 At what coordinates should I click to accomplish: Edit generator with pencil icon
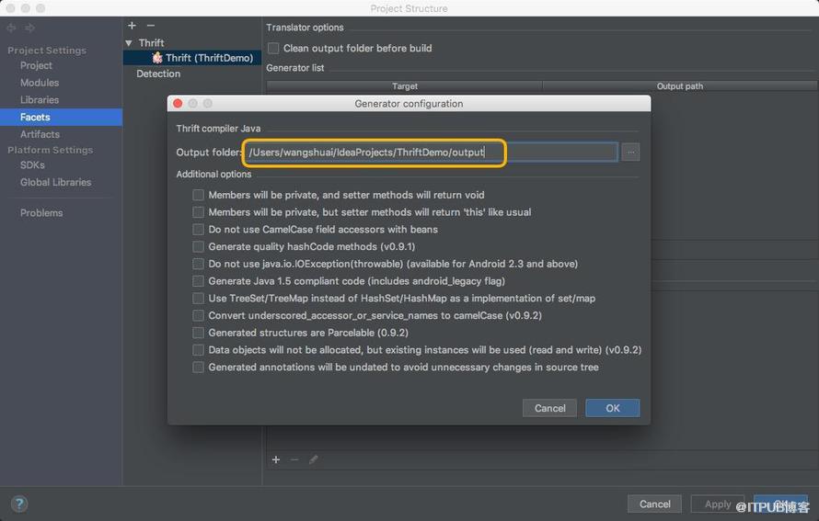[x=313, y=459]
